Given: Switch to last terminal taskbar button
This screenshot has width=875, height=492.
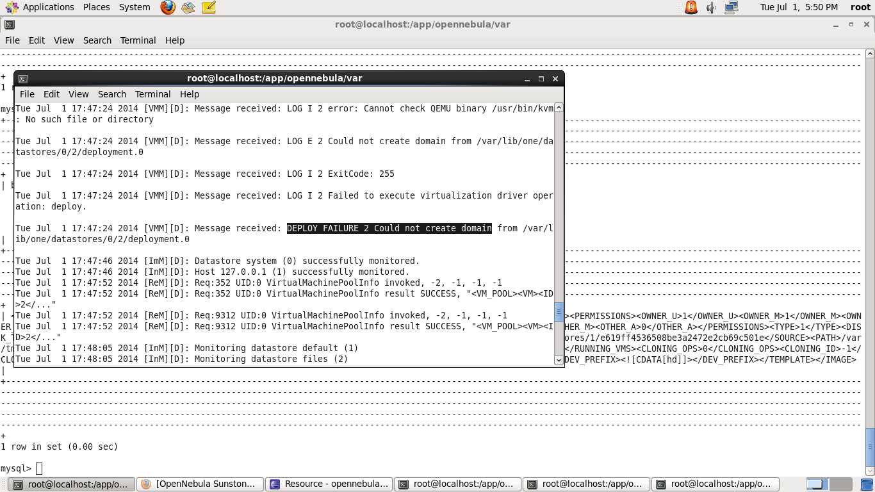Looking at the screenshot, I should coord(715,484).
